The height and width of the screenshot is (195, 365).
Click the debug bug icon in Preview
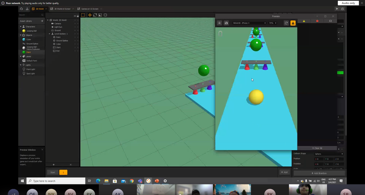coord(219,23)
